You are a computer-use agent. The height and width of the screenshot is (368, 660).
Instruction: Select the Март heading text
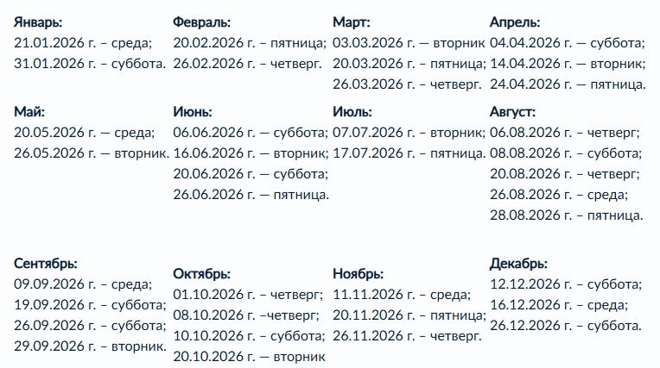pyautogui.click(x=351, y=22)
